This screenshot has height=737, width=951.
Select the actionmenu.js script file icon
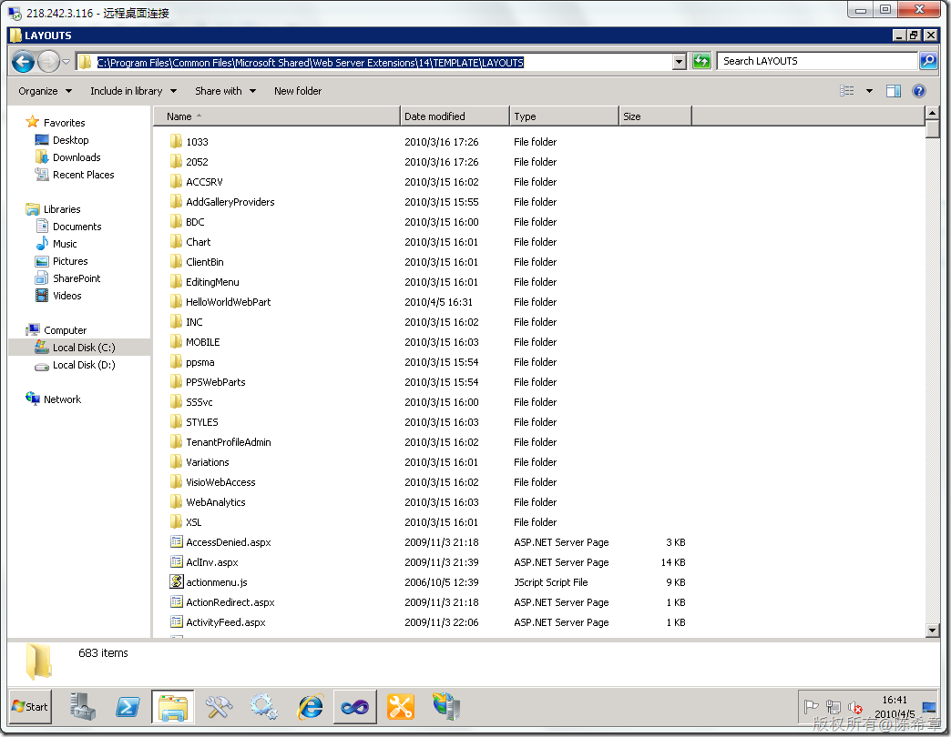(177, 582)
